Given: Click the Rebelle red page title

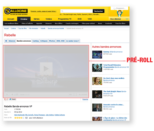Looking at the screenshot, I should coord(10,35).
